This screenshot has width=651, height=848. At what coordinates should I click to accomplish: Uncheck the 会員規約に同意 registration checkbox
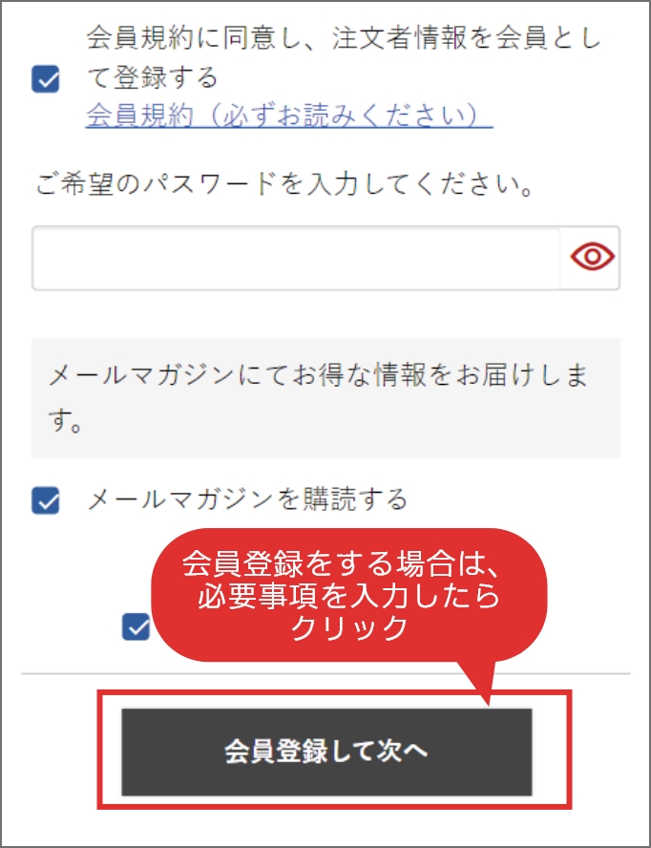click(x=46, y=79)
